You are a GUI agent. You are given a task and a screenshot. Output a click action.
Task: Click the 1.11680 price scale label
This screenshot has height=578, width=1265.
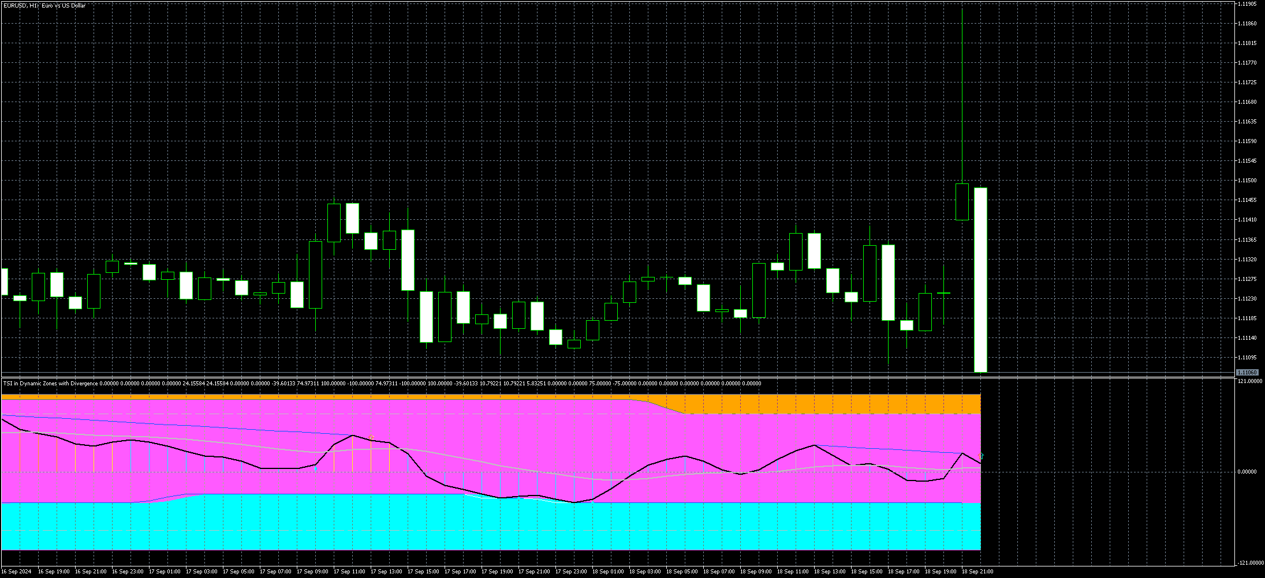click(x=1247, y=102)
